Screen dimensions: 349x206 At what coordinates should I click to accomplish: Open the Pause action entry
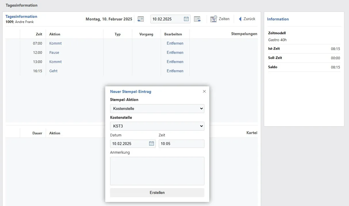tap(54, 53)
